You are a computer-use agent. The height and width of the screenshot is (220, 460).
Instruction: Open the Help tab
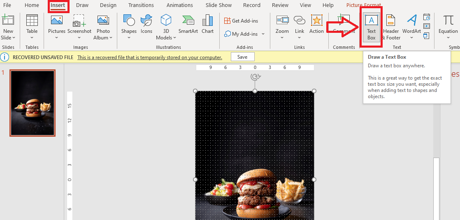[x=328, y=5]
